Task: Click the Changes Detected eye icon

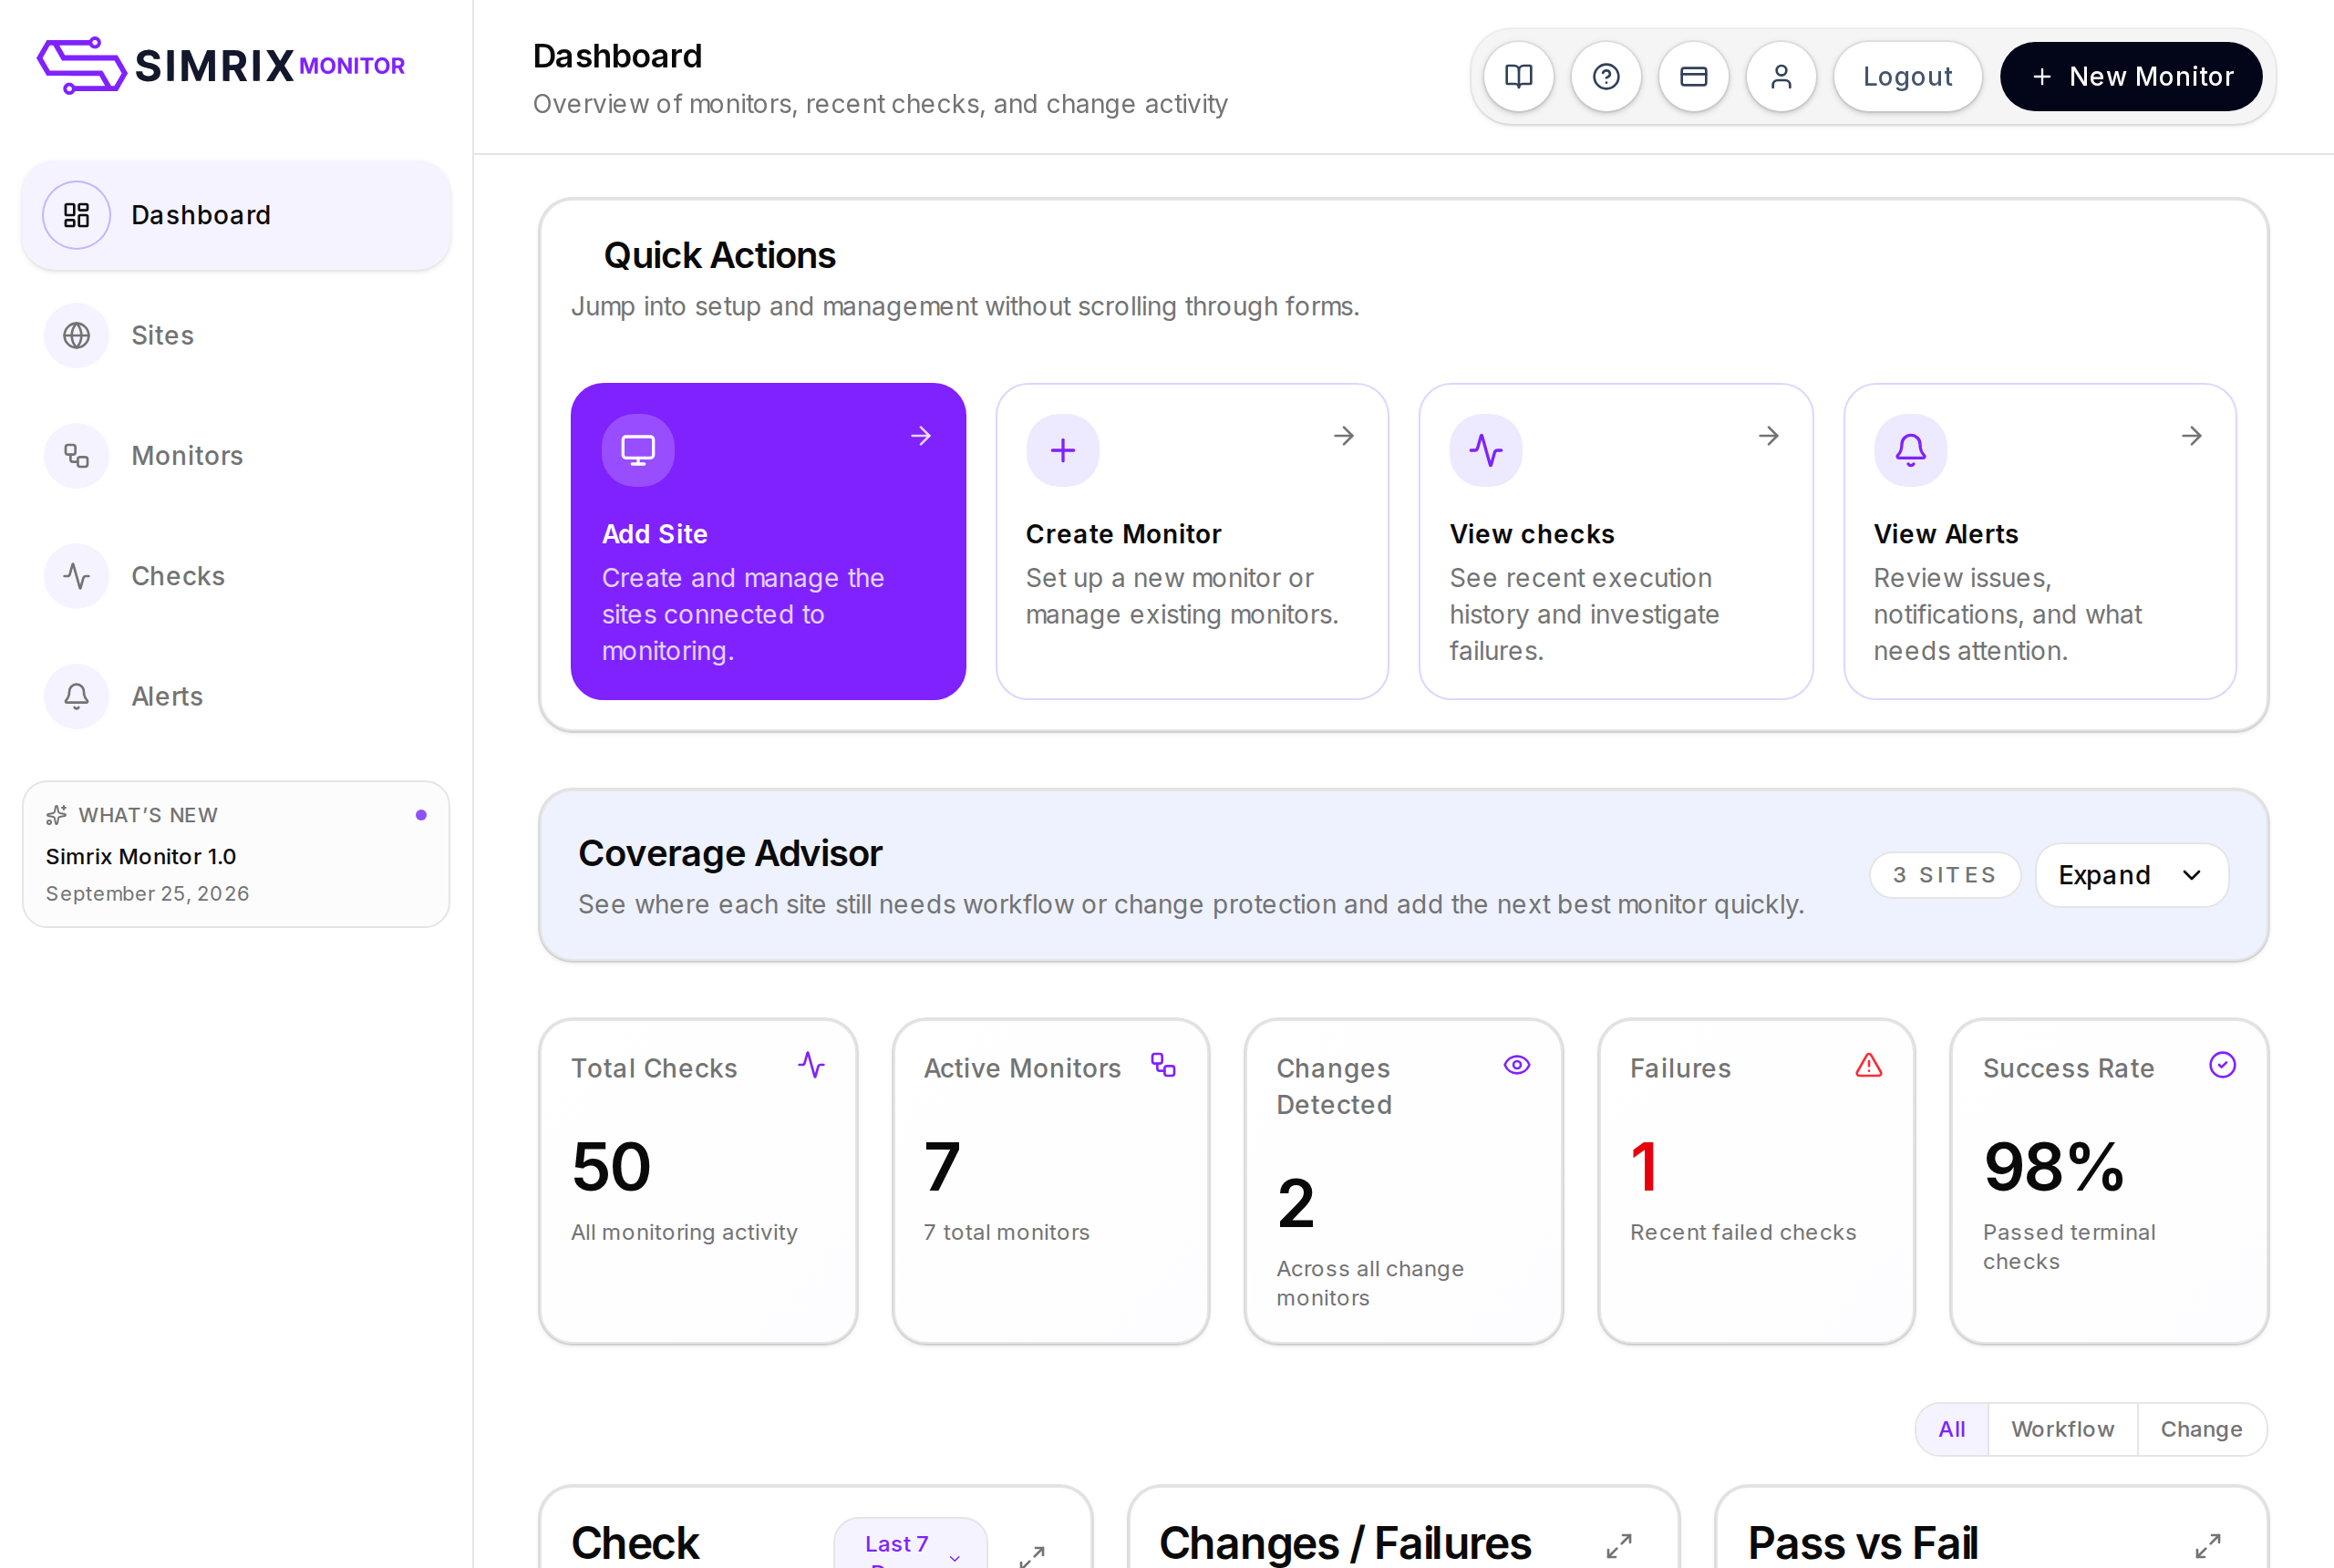Action: click(x=1516, y=1065)
